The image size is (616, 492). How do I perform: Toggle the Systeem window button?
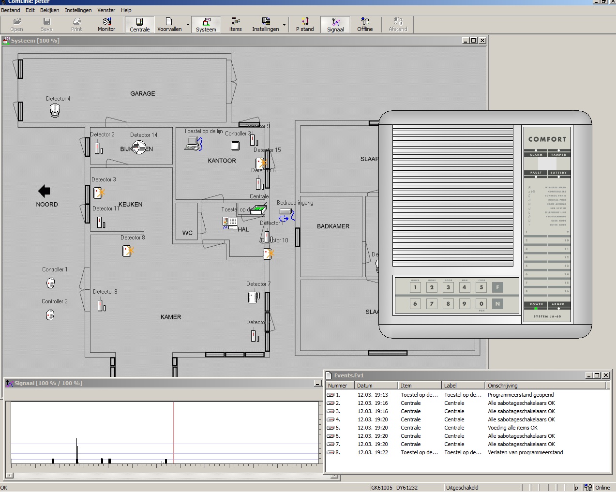pyautogui.click(x=206, y=24)
